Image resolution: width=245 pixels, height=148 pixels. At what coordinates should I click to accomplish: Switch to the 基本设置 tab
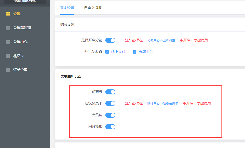(67, 8)
